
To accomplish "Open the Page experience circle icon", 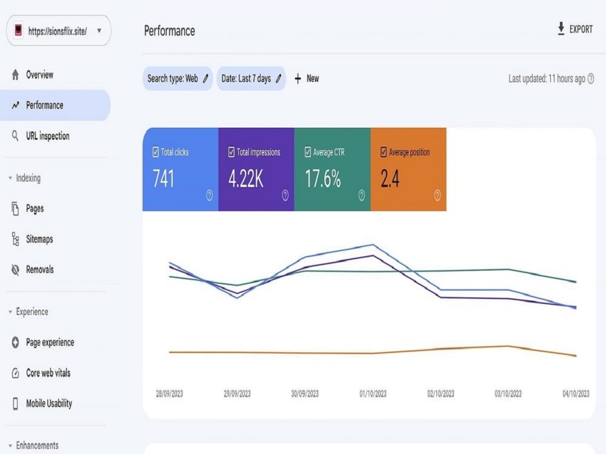I will coord(16,342).
